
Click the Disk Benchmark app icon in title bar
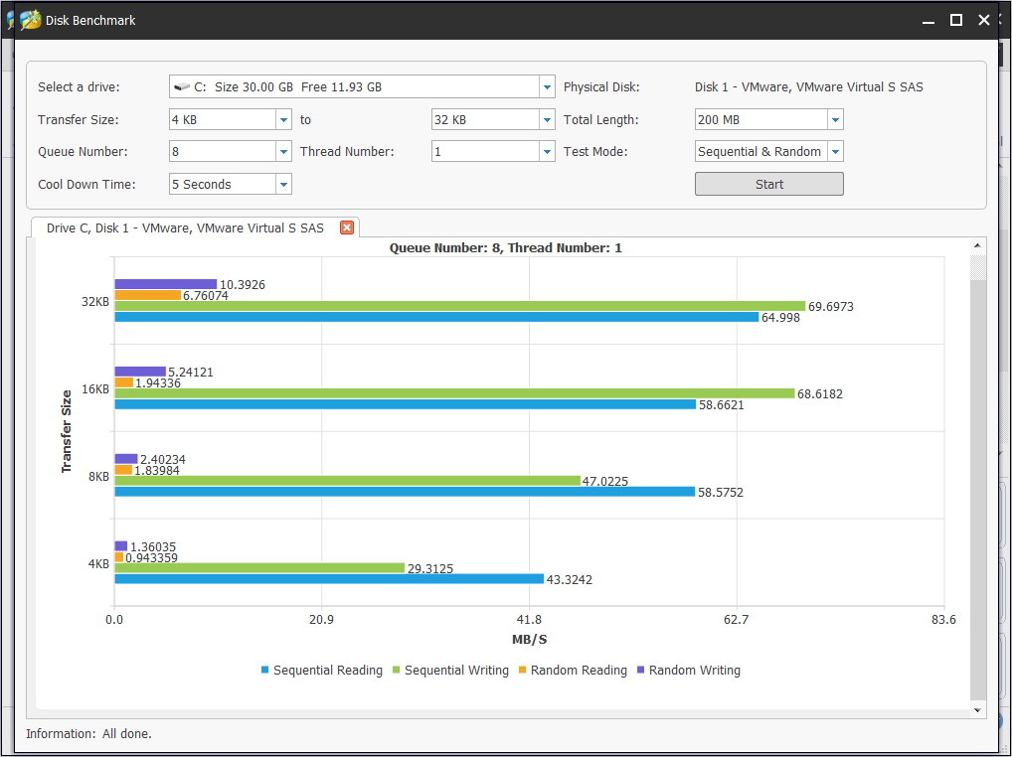point(31,20)
